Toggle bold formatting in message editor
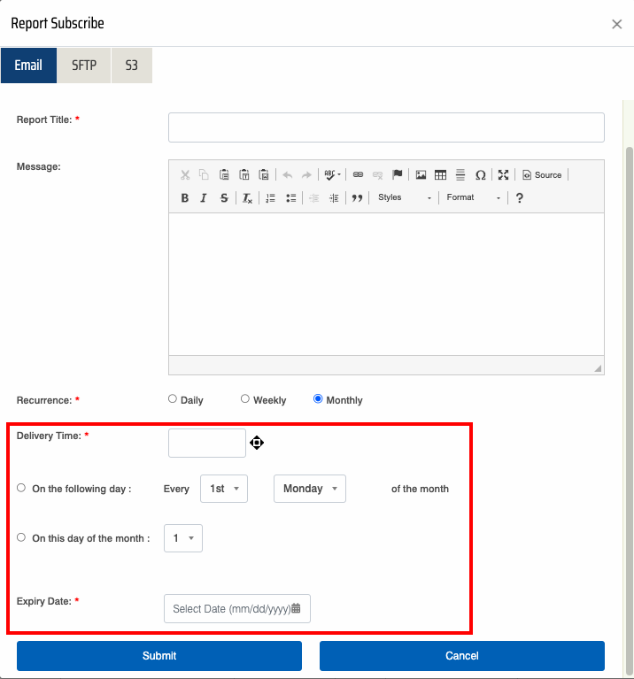The width and height of the screenshot is (634, 679). [x=184, y=198]
